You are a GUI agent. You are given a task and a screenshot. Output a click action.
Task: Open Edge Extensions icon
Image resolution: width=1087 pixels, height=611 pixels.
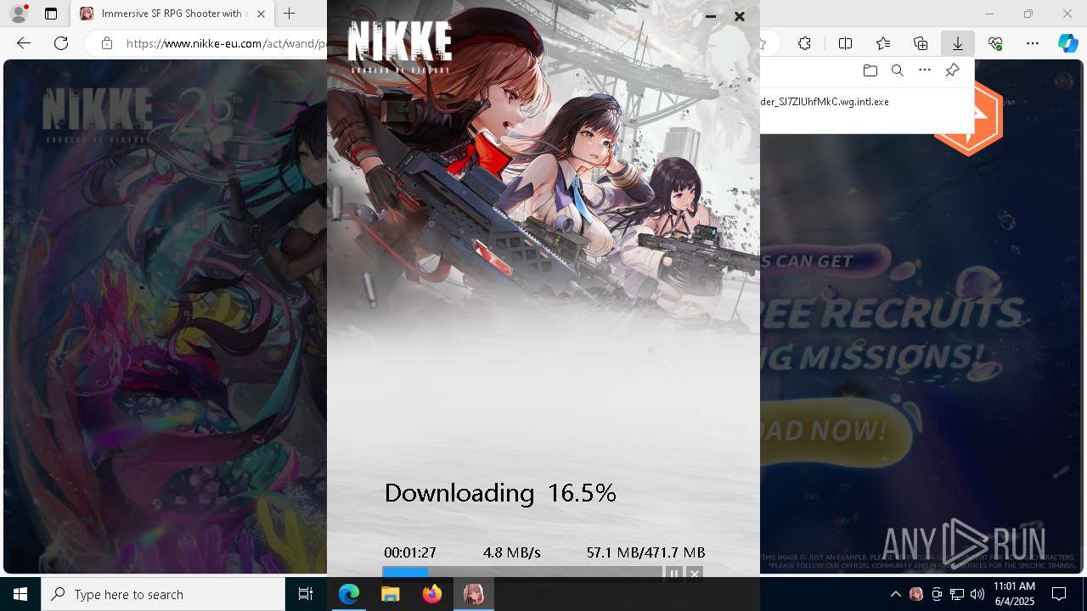click(x=804, y=43)
